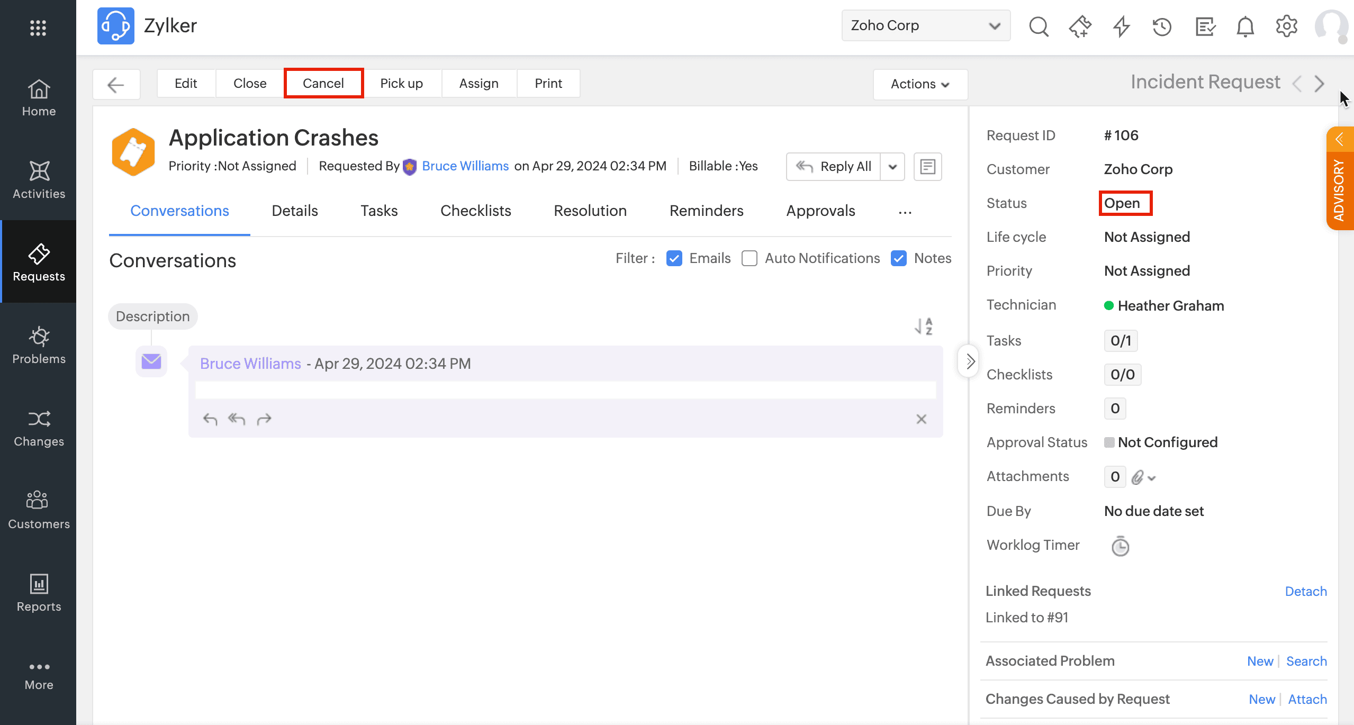1354x725 pixels.
Task: Uncheck the Emails filter checkbox
Action: click(674, 258)
